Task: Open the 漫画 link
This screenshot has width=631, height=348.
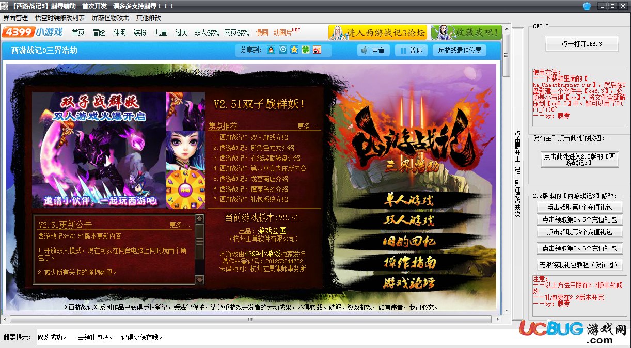Action: click(262, 33)
